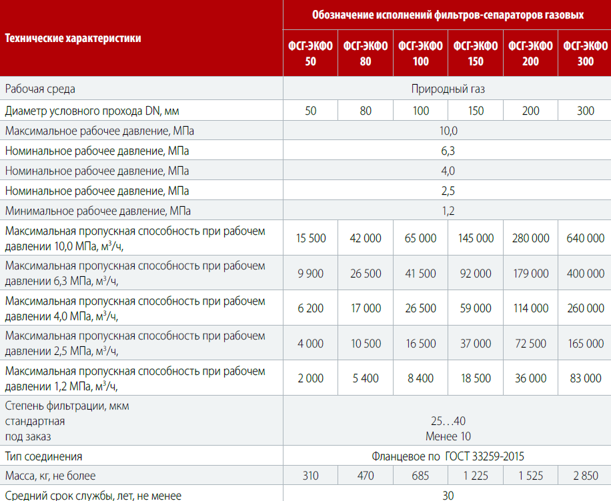Click the filtration value 'Менее 10'

click(x=448, y=436)
